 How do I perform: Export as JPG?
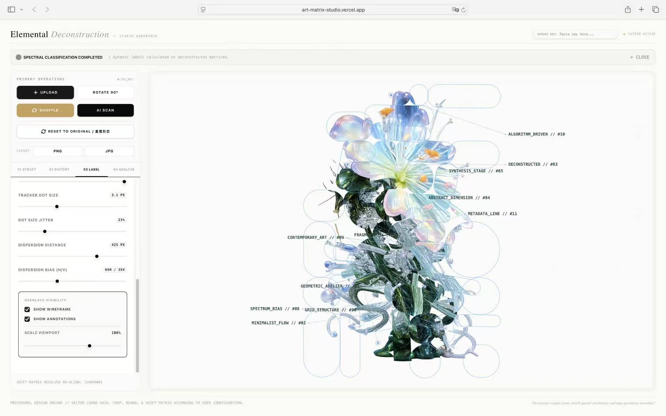[109, 151]
